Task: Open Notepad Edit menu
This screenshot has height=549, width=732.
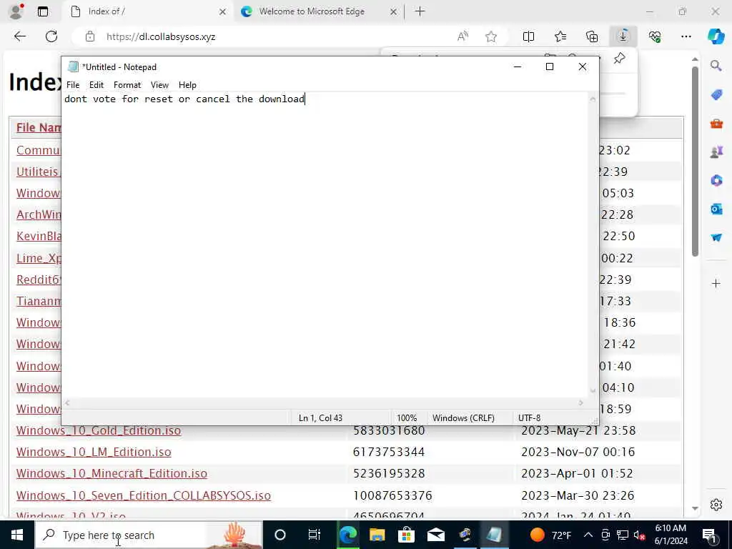Action: pos(97,85)
